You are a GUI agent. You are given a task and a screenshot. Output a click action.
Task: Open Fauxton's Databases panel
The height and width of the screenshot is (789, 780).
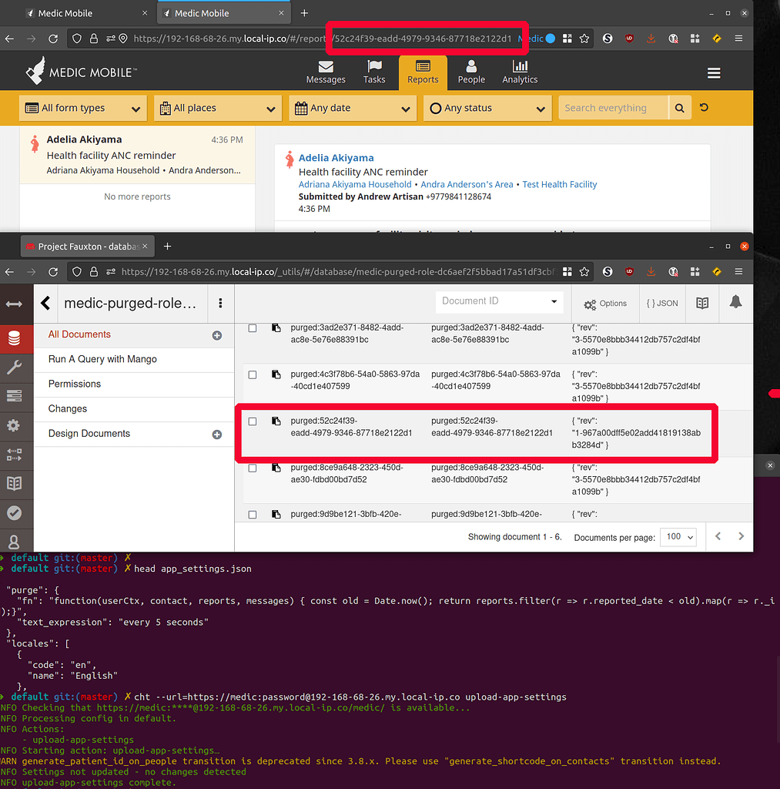pos(16,337)
